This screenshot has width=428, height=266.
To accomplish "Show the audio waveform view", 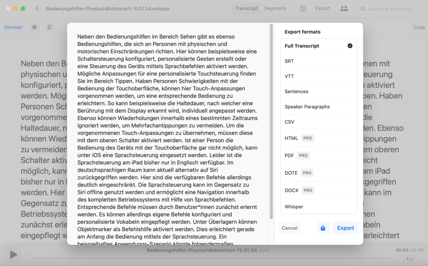I will pyautogui.click(x=34, y=27).
